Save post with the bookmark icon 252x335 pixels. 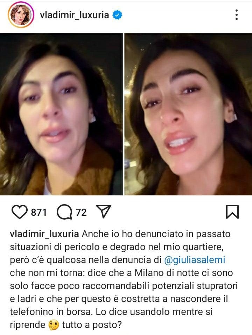click(x=232, y=212)
